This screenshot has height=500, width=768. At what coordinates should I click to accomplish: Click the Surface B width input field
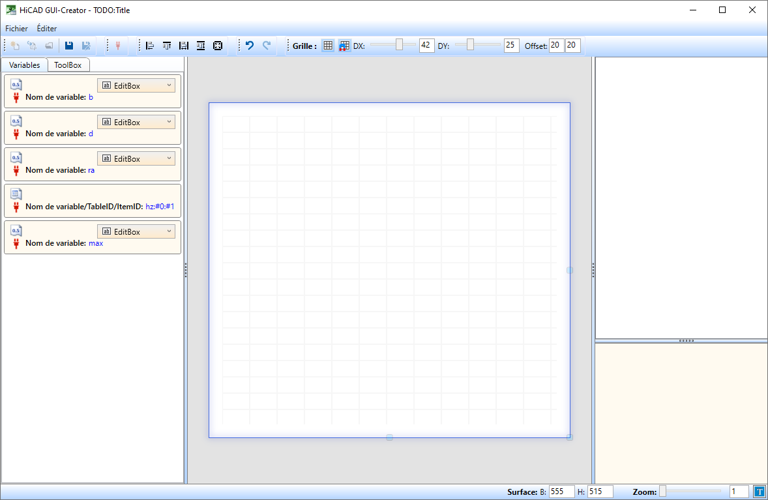[561, 492]
